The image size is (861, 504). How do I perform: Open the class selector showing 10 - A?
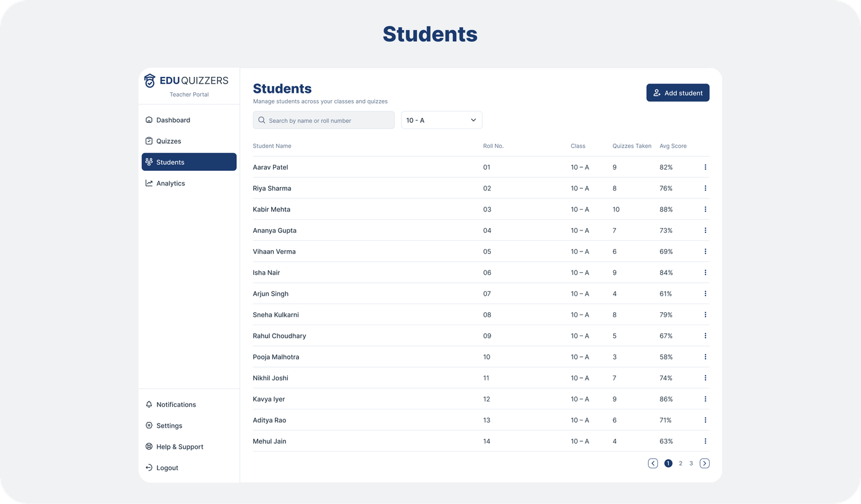tap(442, 120)
